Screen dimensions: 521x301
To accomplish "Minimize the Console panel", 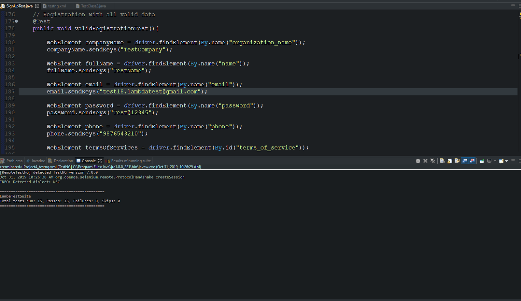I will pos(513,160).
